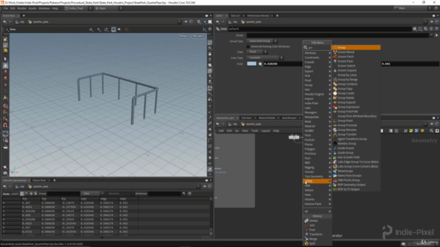
Task: Open the Windows menu
Action: click(44, 8)
